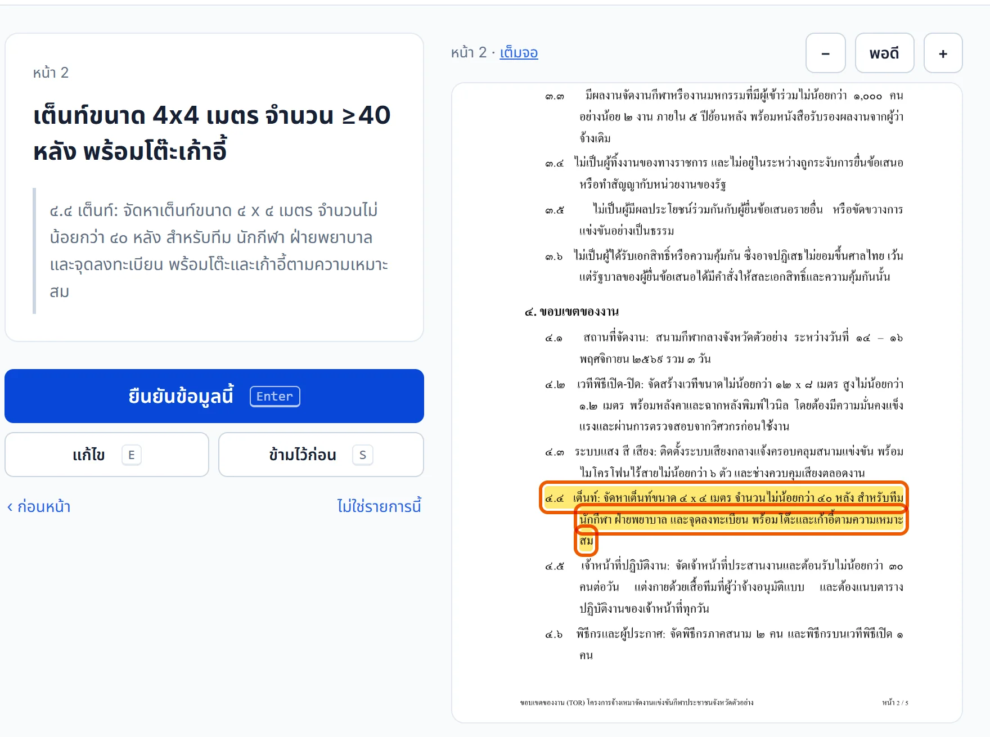
Task: Click clause ๔.๕ เจ้าหน้าที่ปฏิบัติงาน in document
Action: pyautogui.click(x=724, y=587)
